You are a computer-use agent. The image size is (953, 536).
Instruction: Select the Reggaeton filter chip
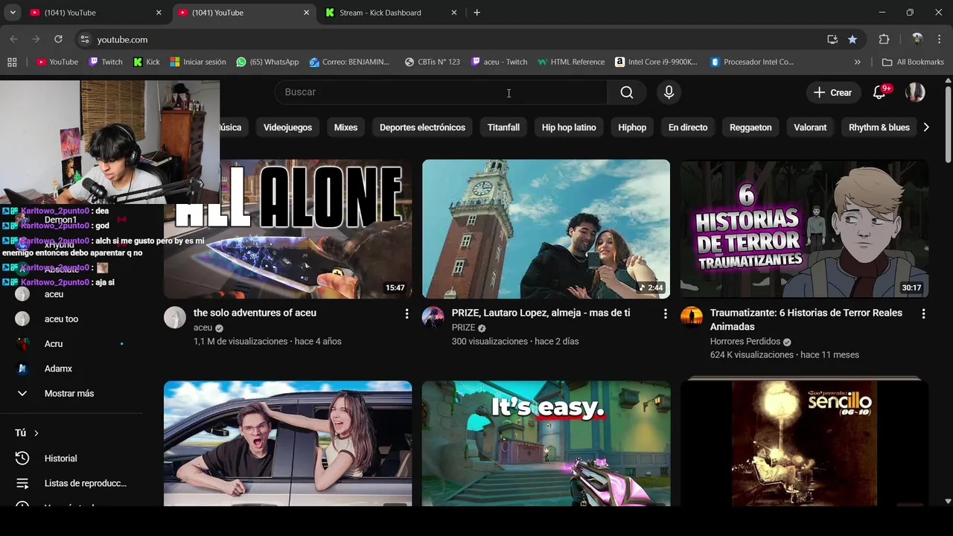pos(750,127)
